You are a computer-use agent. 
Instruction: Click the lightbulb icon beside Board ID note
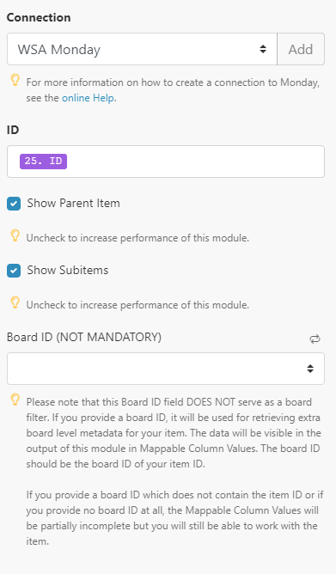(x=15, y=400)
